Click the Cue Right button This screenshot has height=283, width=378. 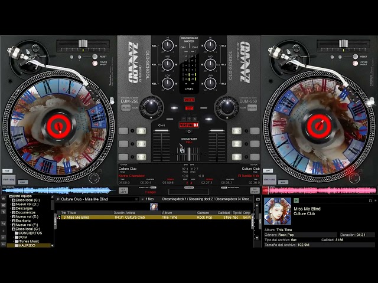point(255,190)
